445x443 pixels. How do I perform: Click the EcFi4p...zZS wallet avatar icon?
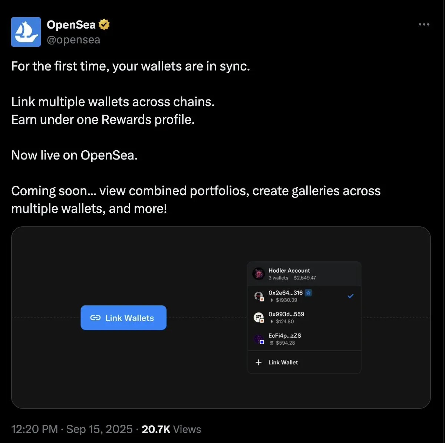coord(258,339)
